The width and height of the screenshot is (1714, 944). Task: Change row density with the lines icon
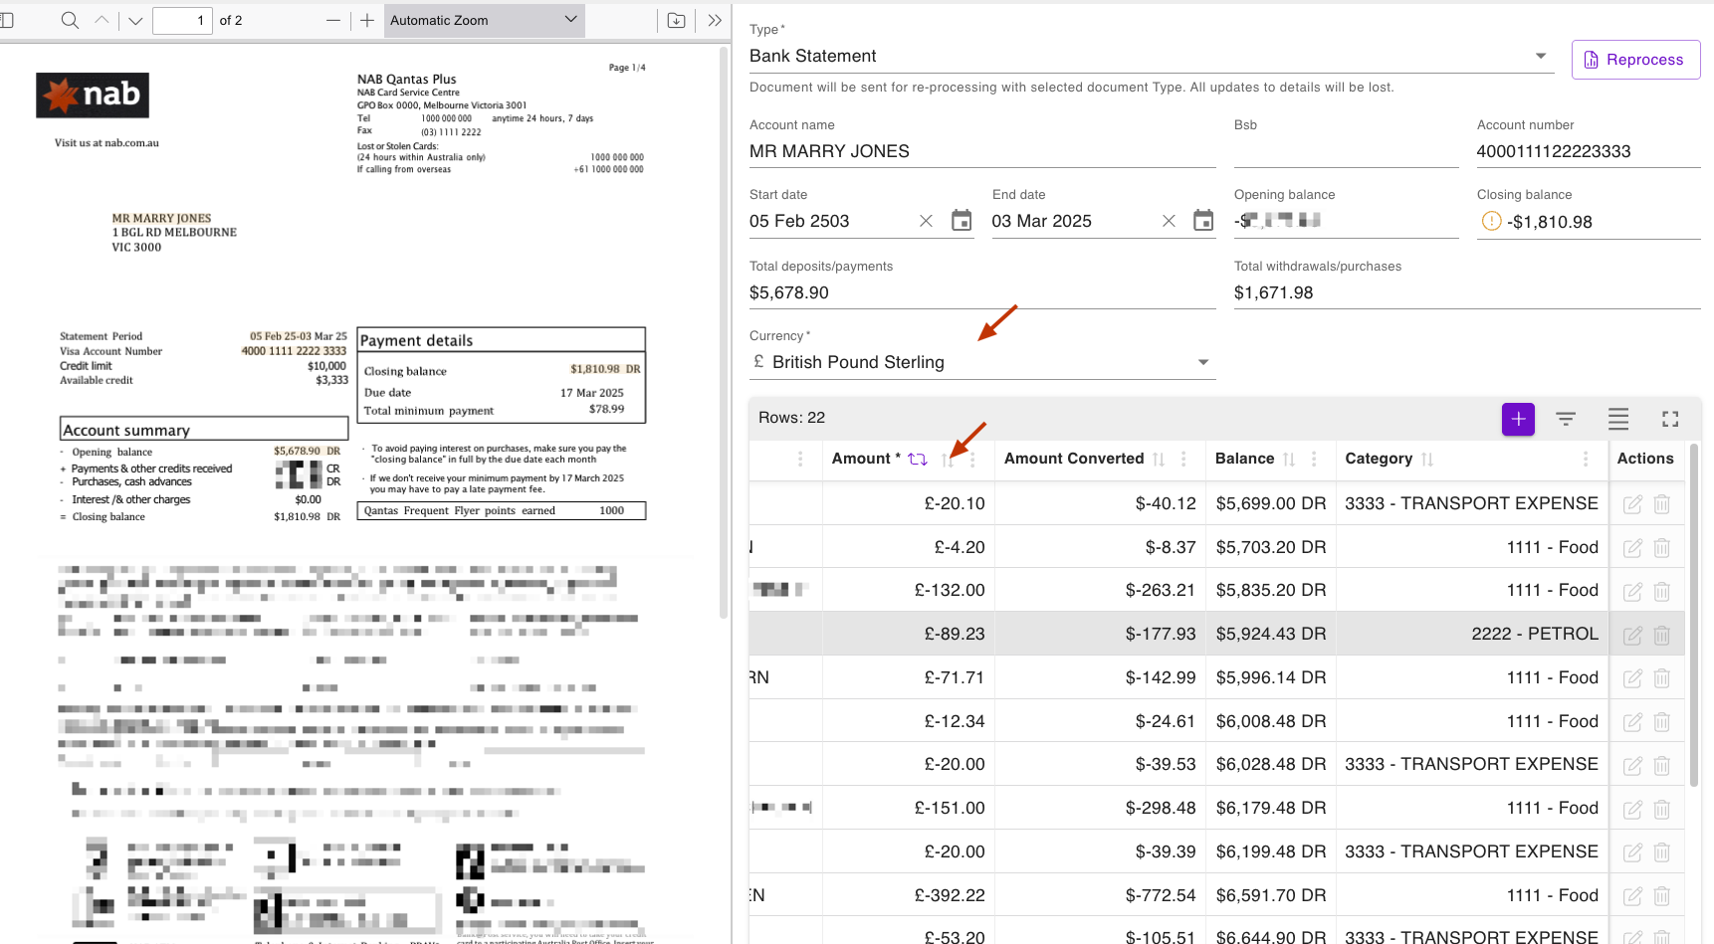point(1618,419)
